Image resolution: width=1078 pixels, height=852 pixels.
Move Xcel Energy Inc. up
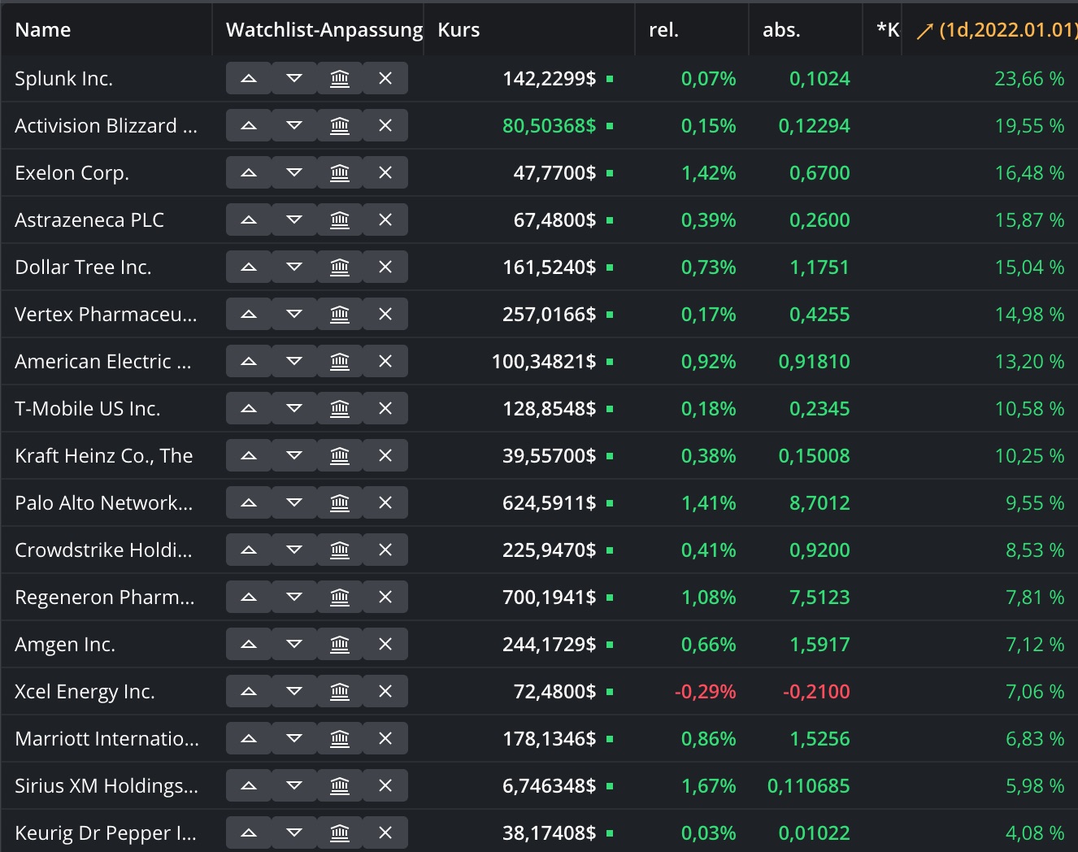(248, 691)
